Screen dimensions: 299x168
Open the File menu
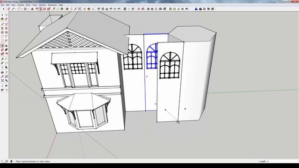pyautogui.click(x=2, y=5)
